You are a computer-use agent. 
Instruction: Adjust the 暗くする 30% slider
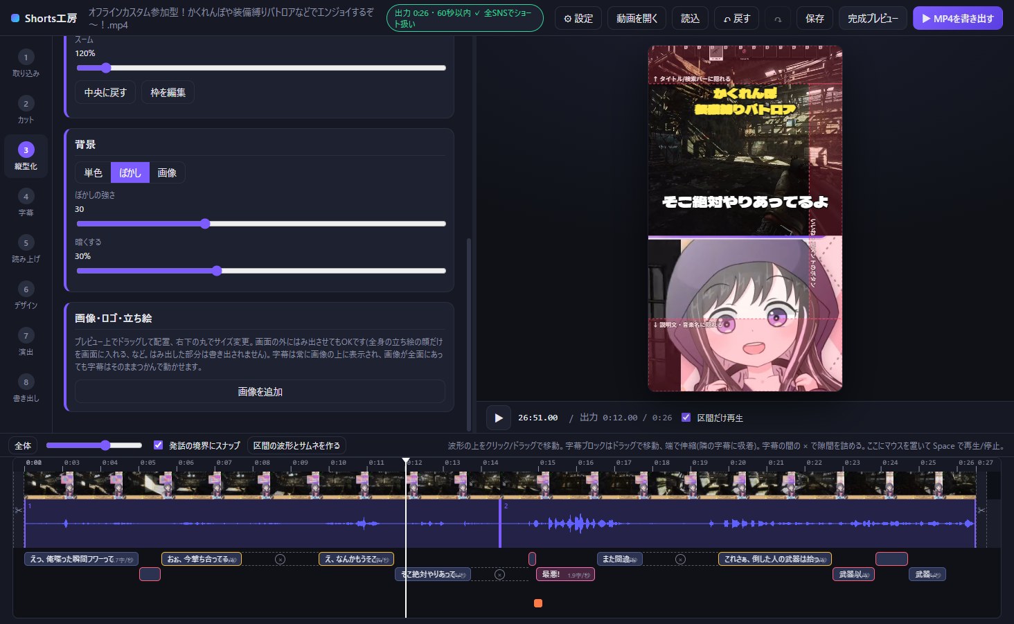click(x=261, y=271)
